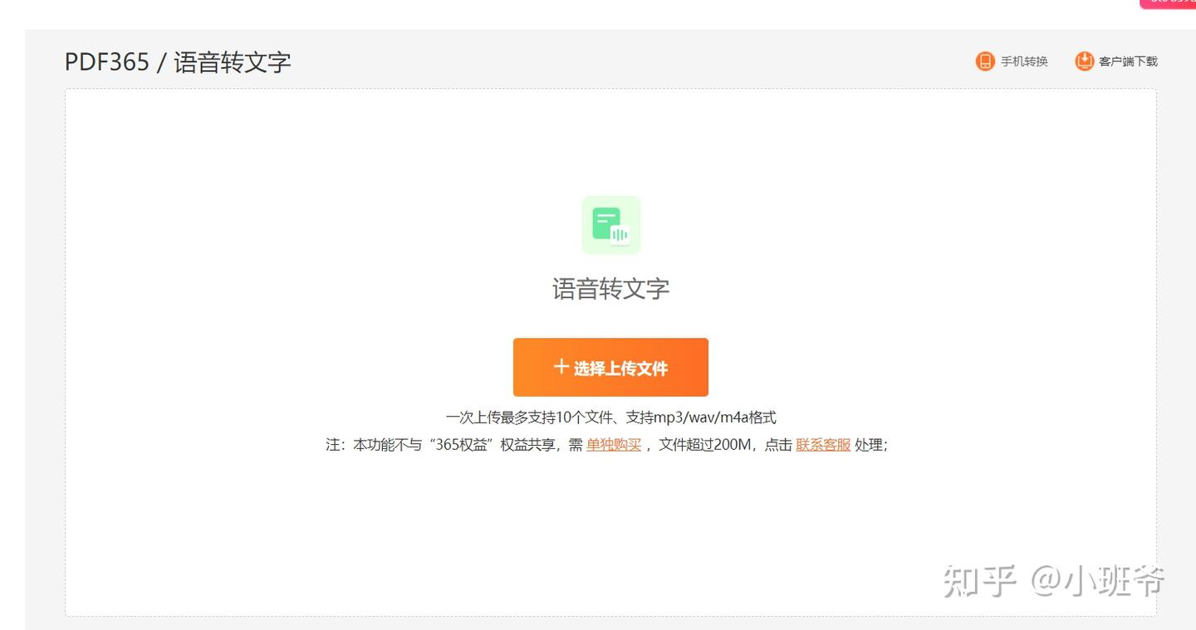The height and width of the screenshot is (630, 1196).
Task: Click the large 语音转文字 heading text
Action: pyautogui.click(x=610, y=289)
